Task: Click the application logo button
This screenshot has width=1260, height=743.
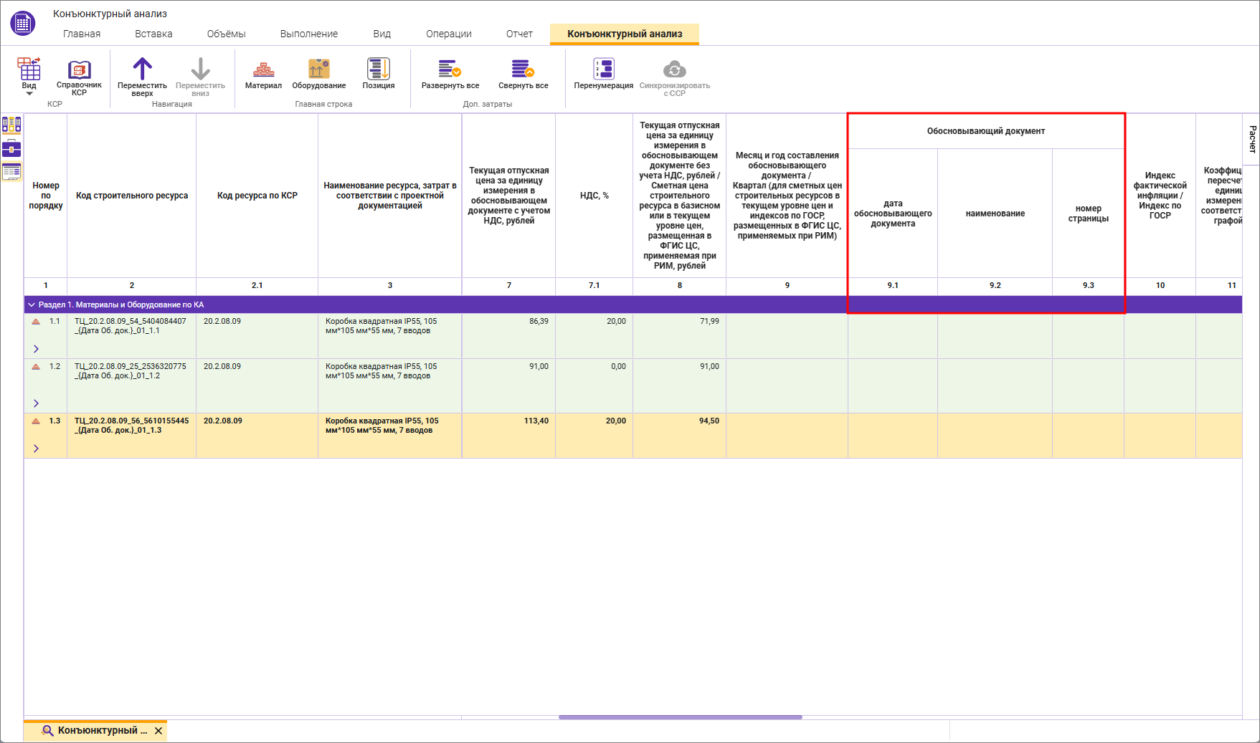Action: pos(23,24)
